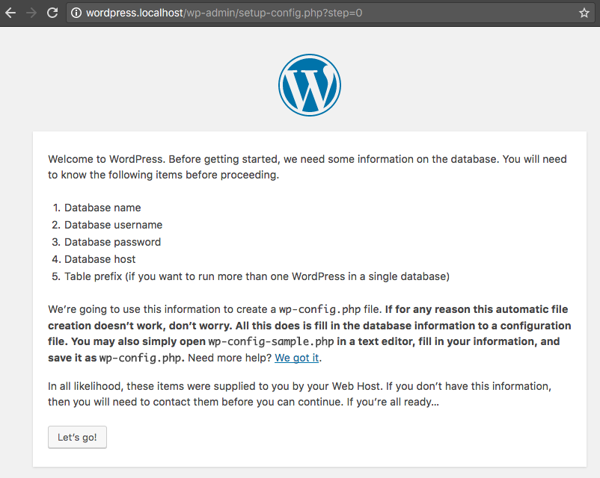Click the wp-config-sample.php filename text
The image size is (600, 478).
259,341
